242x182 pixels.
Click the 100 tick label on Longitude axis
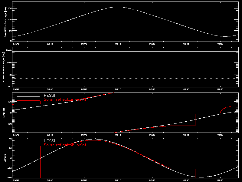pos(10,102)
